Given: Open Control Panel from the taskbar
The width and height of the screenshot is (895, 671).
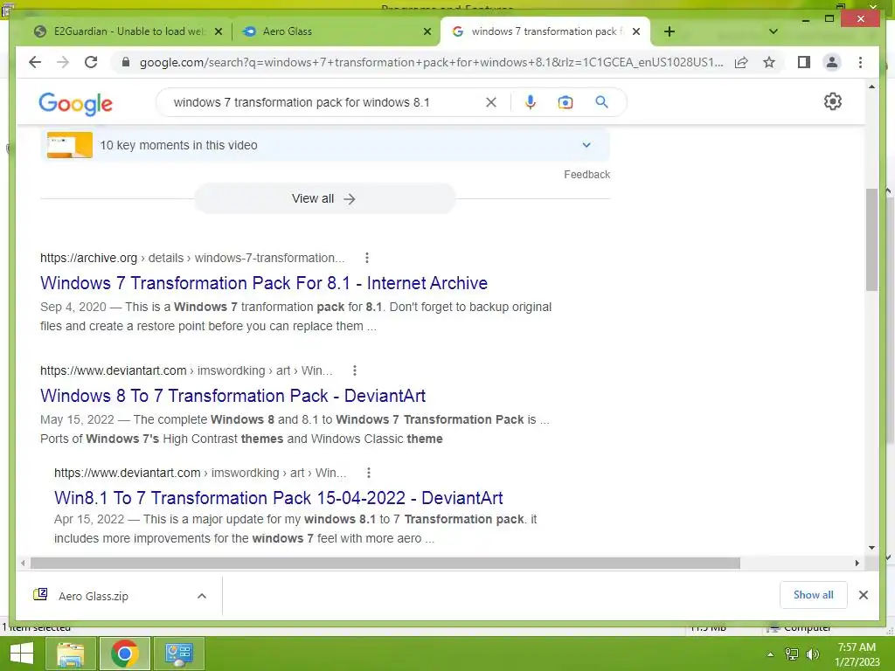Looking at the screenshot, I should point(179,654).
